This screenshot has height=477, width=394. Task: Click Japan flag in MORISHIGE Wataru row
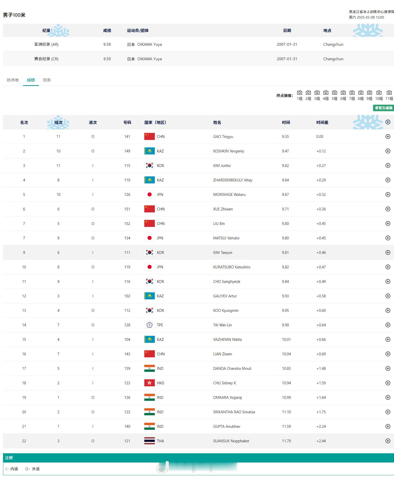tap(149, 194)
